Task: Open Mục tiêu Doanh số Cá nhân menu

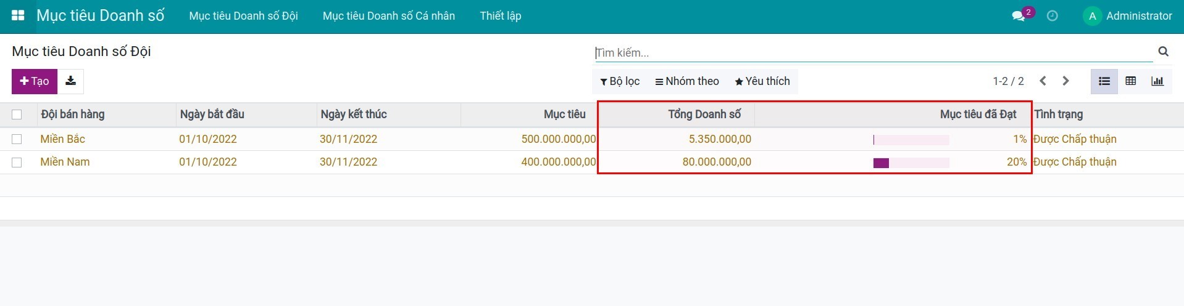Action: pyautogui.click(x=389, y=16)
